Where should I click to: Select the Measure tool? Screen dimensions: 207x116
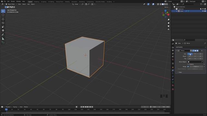click(x=3, y=39)
